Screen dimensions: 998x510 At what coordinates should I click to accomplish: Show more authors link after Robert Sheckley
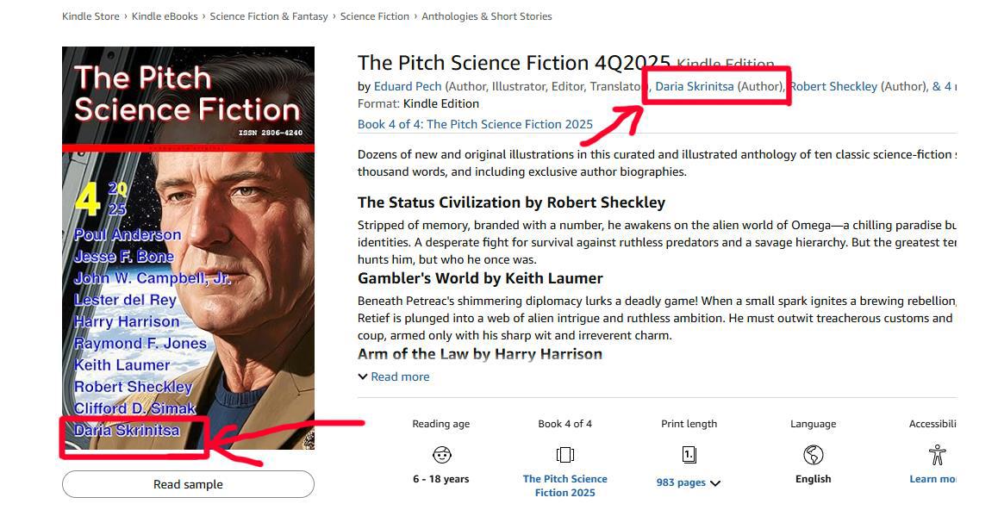point(945,86)
